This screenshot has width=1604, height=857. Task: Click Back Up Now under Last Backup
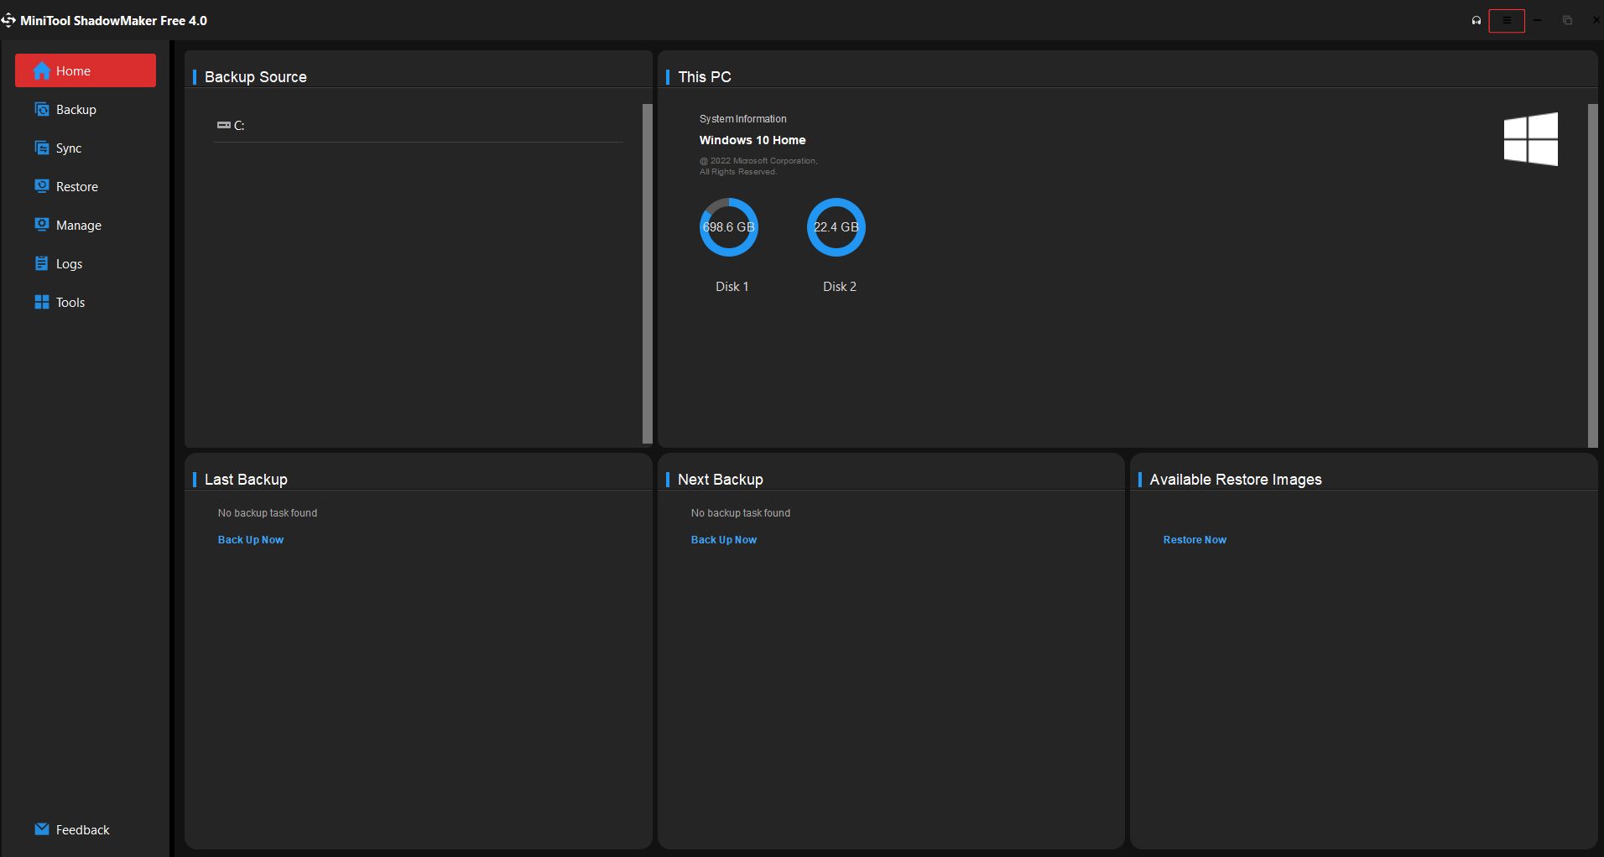click(x=251, y=540)
